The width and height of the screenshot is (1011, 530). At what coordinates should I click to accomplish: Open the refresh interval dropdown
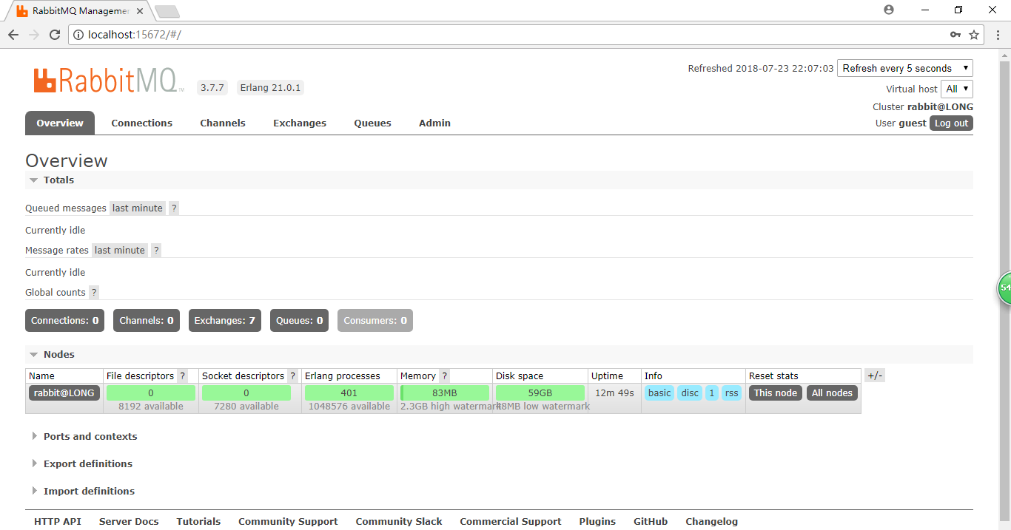pos(905,68)
